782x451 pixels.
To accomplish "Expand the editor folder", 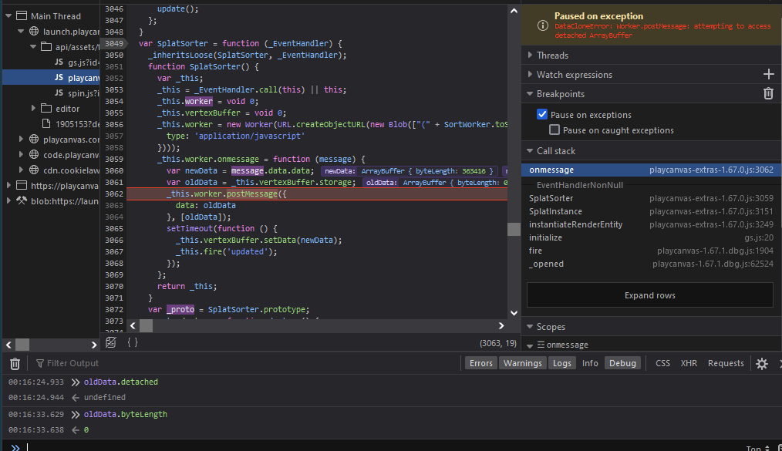I will tap(33, 108).
